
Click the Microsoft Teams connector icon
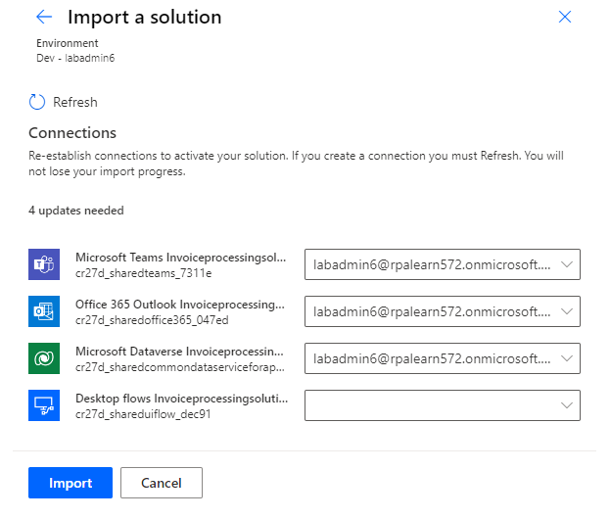click(x=44, y=264)
